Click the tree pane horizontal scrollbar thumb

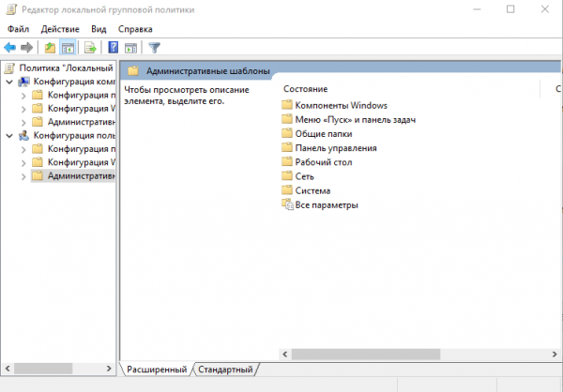pos(43,369)
